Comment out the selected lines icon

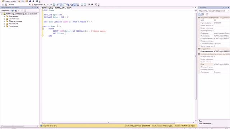pos(82,5)
